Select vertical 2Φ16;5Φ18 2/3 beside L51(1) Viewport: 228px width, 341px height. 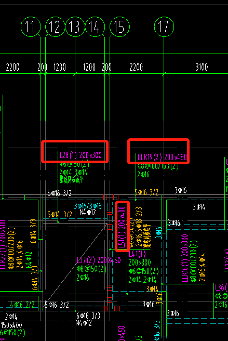click(x=139, y=227)
